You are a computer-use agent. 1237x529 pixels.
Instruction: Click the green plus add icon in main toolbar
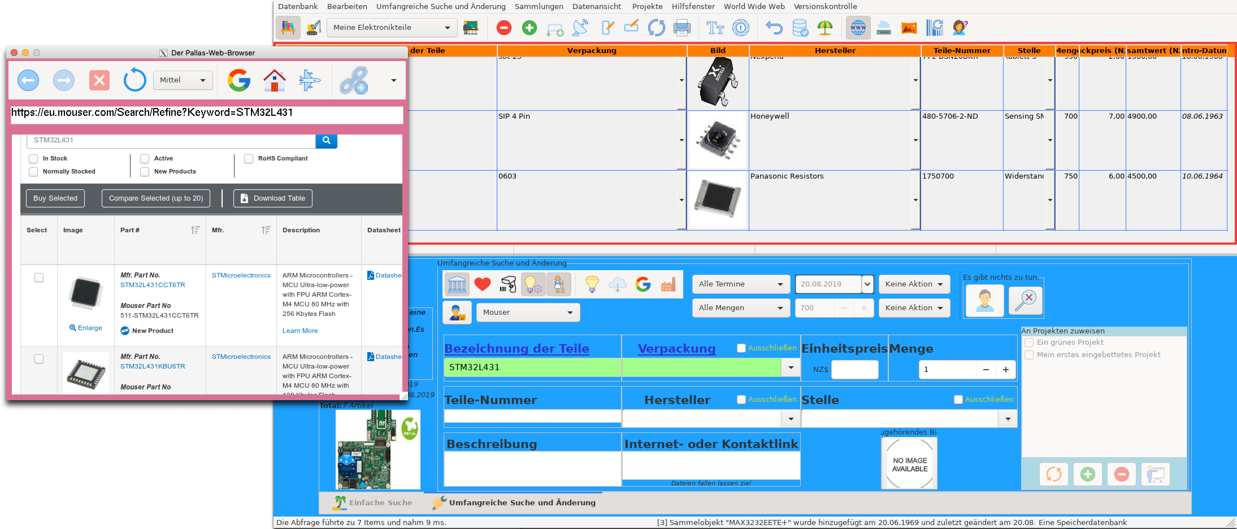[529, 28]
